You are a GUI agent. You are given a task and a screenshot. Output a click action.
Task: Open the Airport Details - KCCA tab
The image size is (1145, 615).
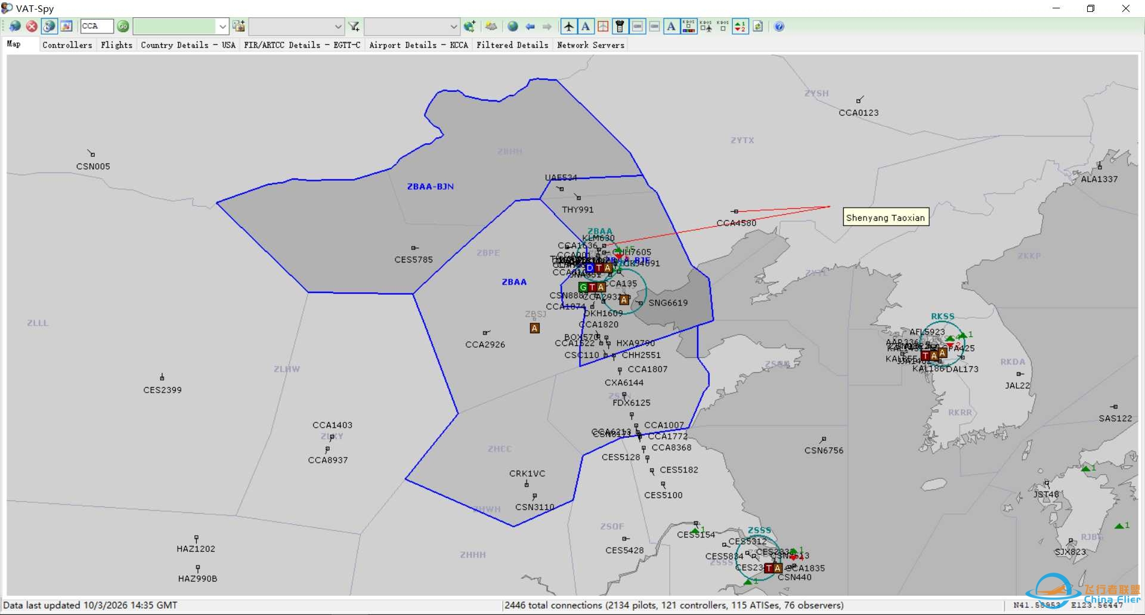tap(419, 45)
